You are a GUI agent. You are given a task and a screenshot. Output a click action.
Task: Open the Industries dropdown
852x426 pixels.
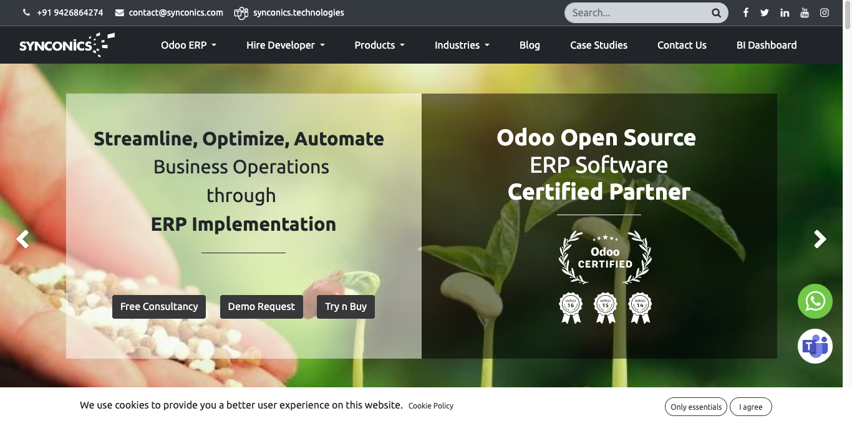(x=462, y=45)
